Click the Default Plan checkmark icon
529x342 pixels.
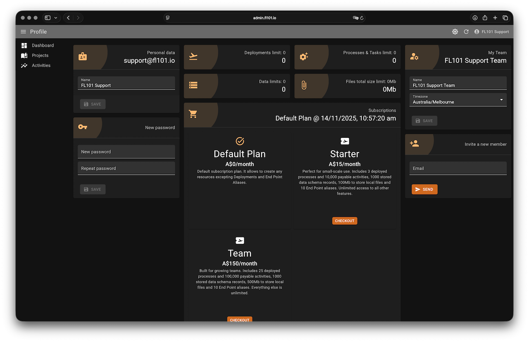pos(240,141)
